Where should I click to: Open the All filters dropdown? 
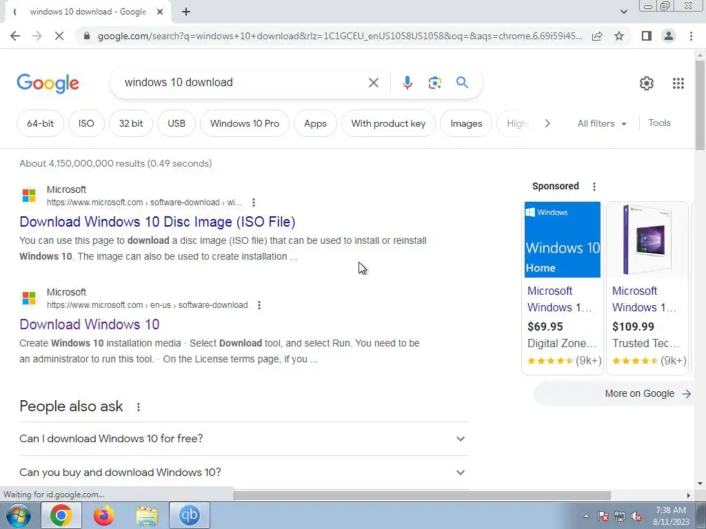point(601,123)
